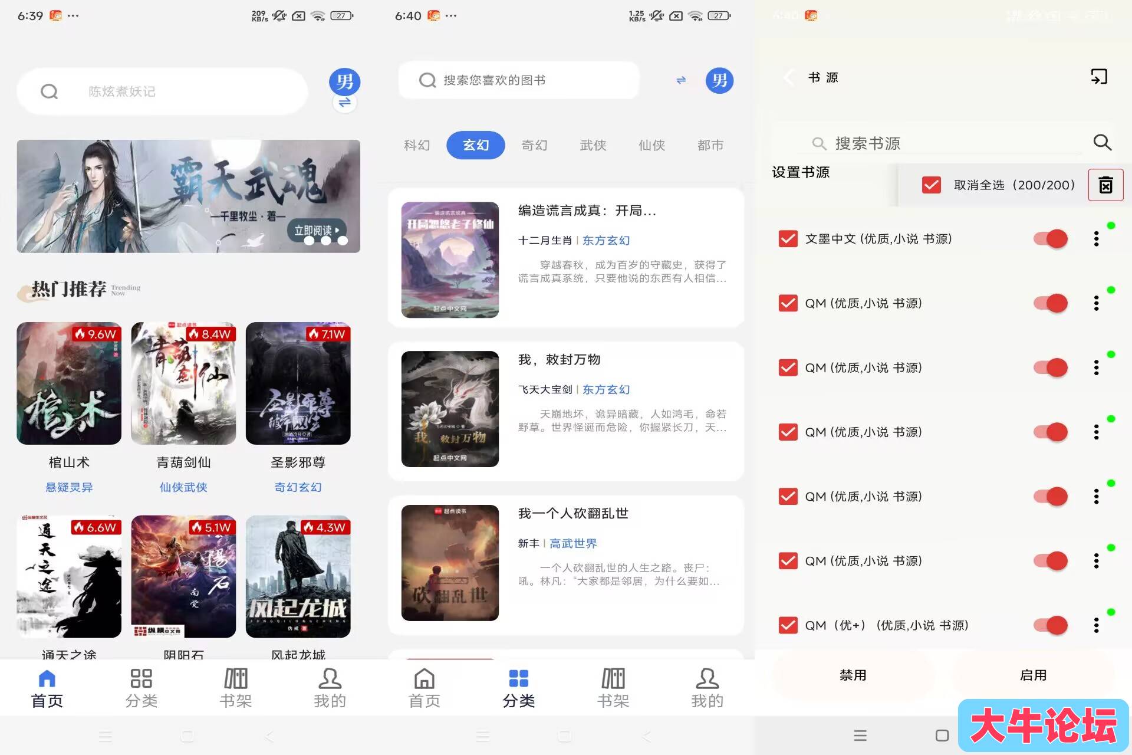Viewport: 1132px width, 755px height.
Task: Tap the 霸天武魂 banner image
Action: pyautogui.click(x=188, y=196)
